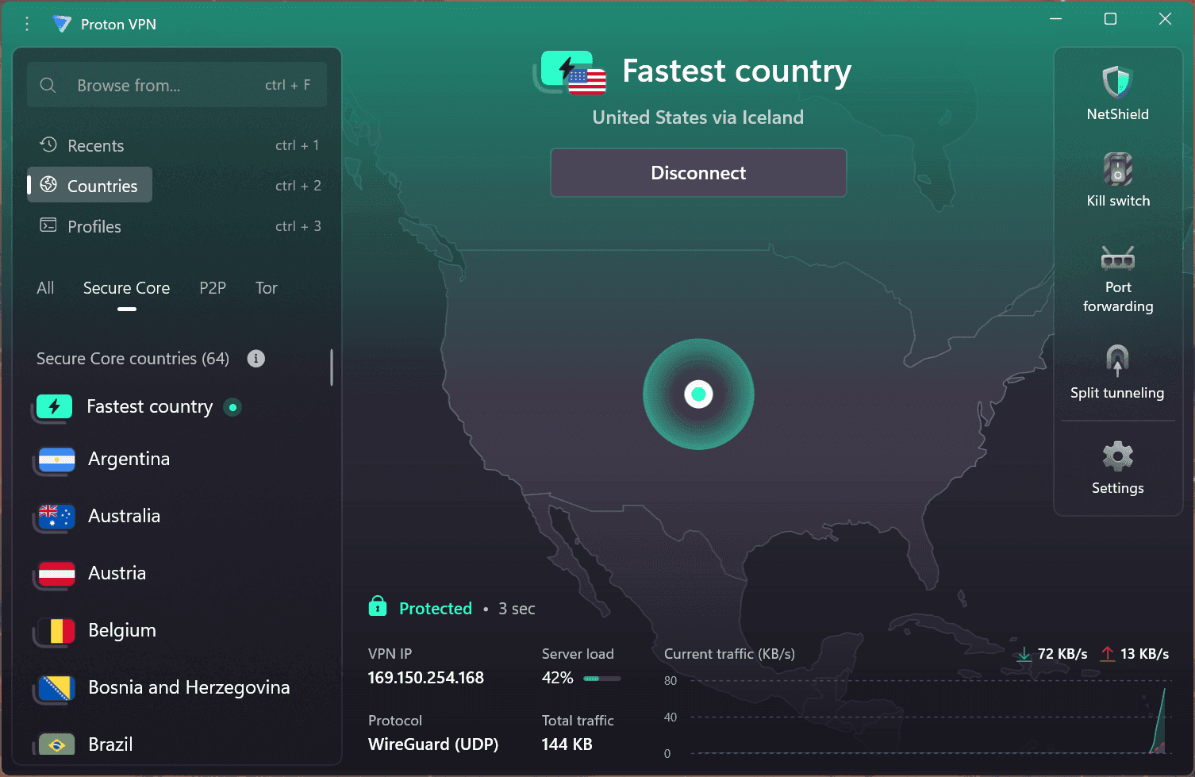Viewport: 1195px width, 777px height.
Task: Switch to the P2P filter tab
Action: (213, 288)
